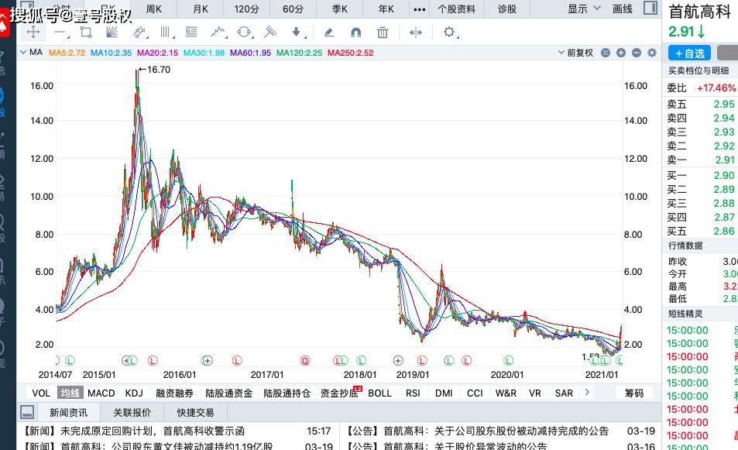The image size is (738, 450).
Task: Enable the BOLL indicator
Action: pyautogui.click(x=379, y=393)
